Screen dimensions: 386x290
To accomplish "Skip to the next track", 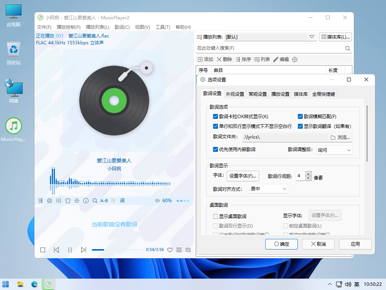I will point(84,250).
